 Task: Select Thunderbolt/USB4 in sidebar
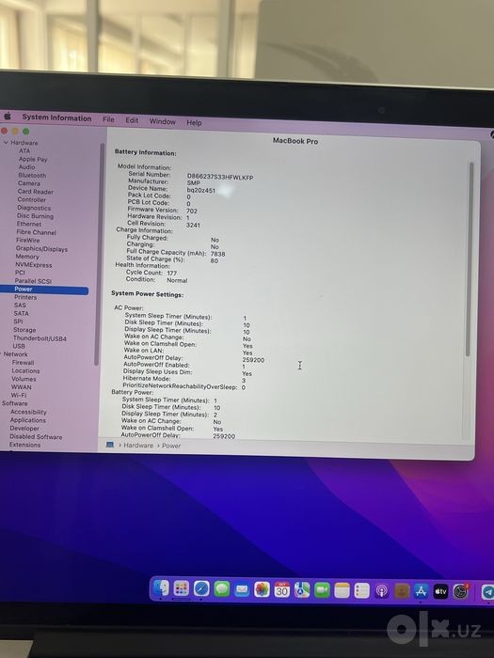[x=40, y=338]
